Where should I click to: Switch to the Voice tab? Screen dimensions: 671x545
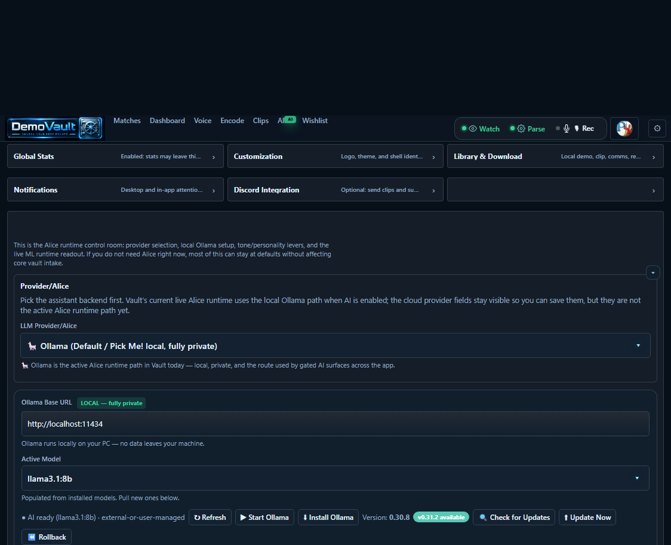202,121
